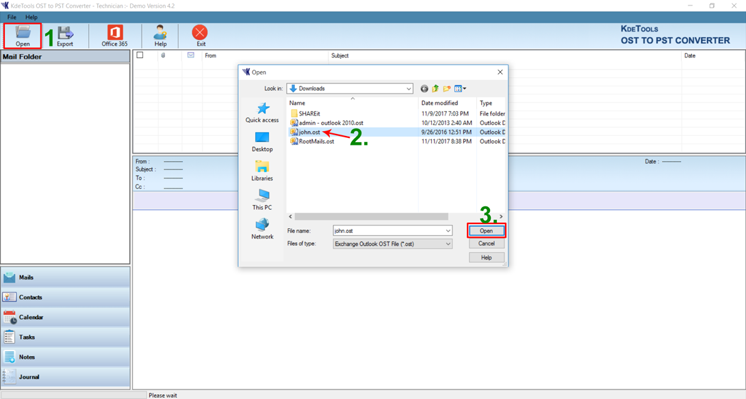
Task: Open the Help menu in menu bar
Action: (x=31, y=17)
